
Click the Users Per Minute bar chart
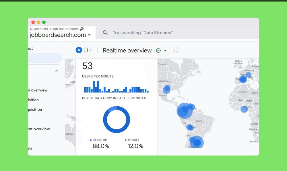(116, 87)
